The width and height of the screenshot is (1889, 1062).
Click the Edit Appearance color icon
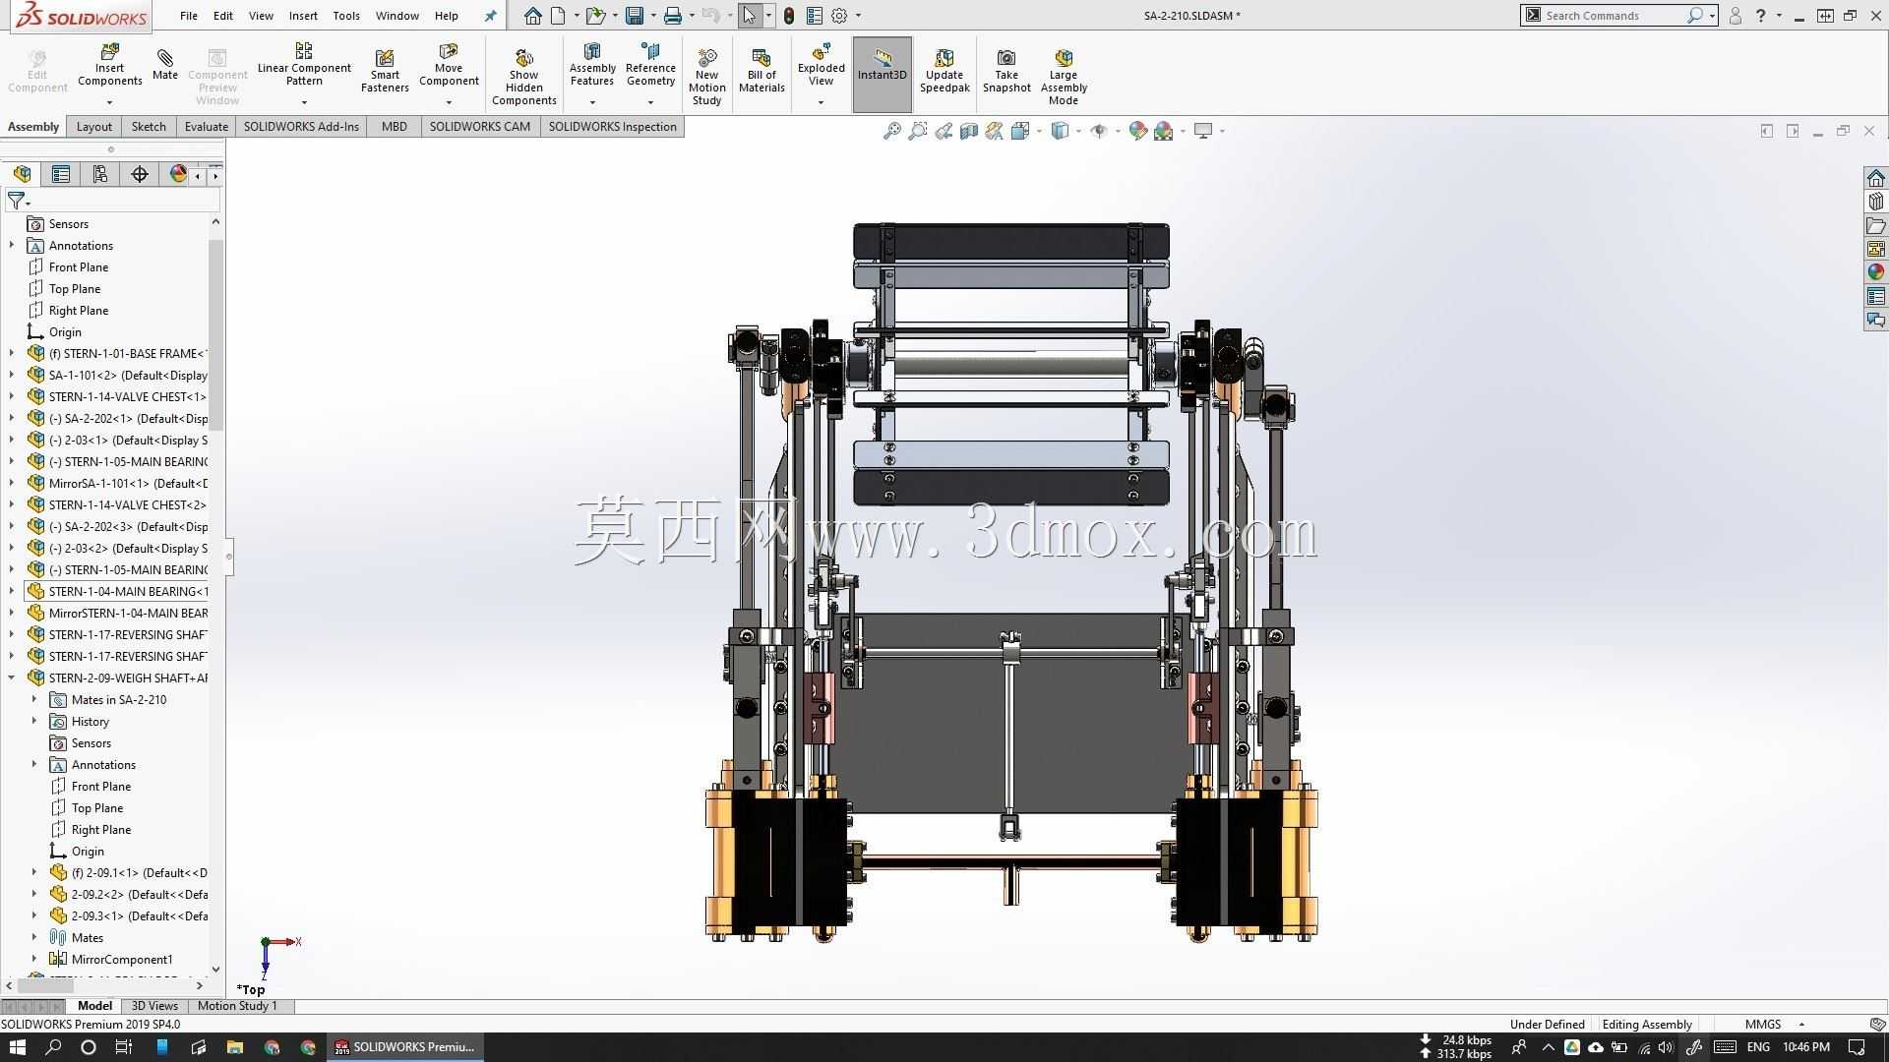pyautogui.click(x=1138, y=131)
